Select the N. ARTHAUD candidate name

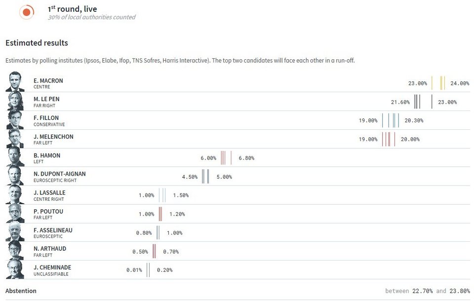tap(50, 249)
